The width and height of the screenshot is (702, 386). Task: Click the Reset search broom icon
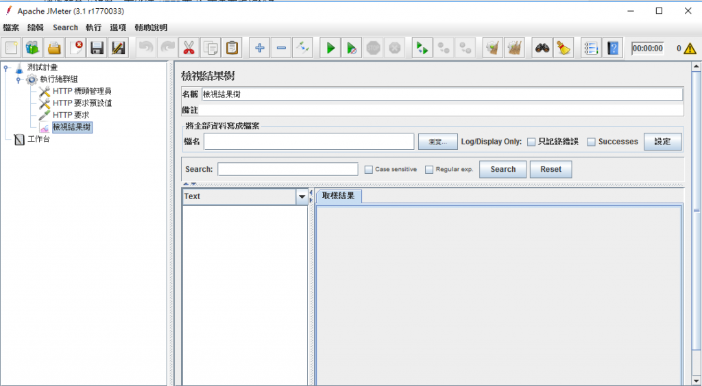tap(564, 48)
